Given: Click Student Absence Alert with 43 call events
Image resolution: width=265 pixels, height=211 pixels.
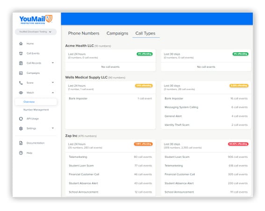Looking at the screenshot, I should (x=110, y=183).
